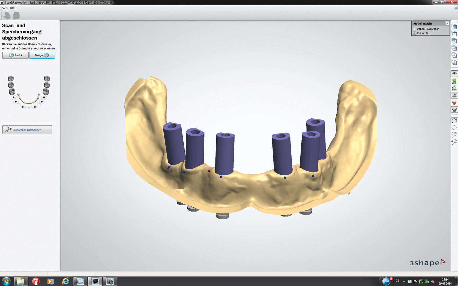Open the Hilfe menu

click(x=12, y=8)
